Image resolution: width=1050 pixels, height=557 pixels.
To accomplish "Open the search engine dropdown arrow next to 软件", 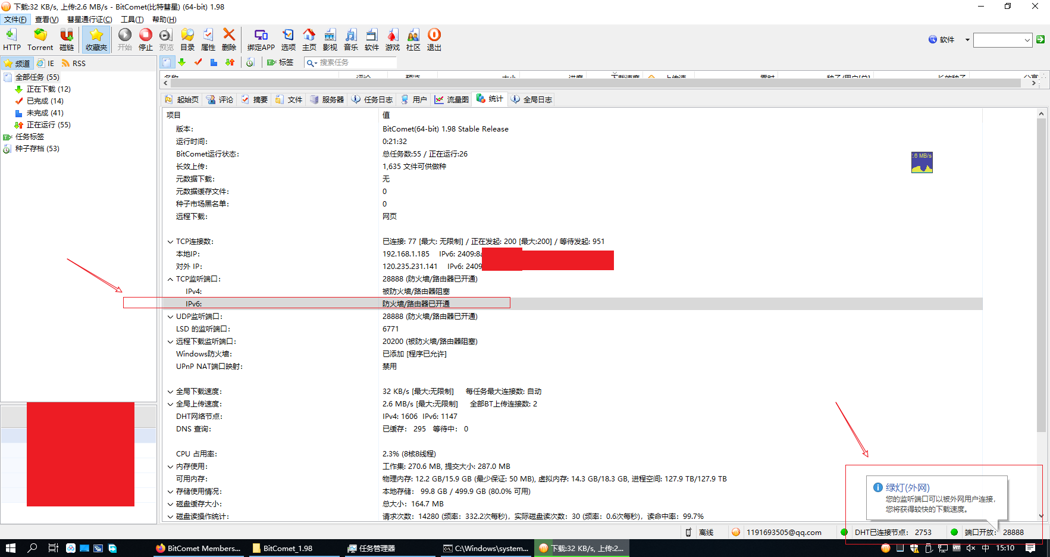I will [x=967, y=40].
